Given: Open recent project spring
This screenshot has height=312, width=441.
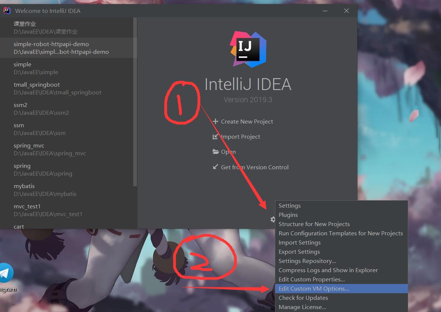Looking at the screenshot, I should [x=67, y=170].
